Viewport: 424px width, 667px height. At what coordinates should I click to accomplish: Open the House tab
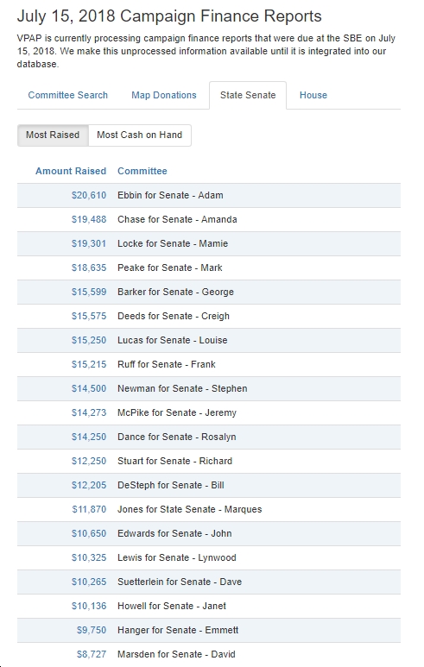(313, 95)
